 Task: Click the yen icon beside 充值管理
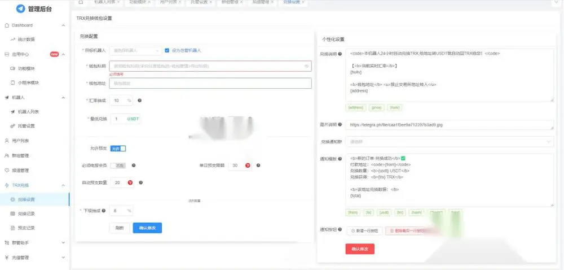pyautogui.click(x=7, y=258)
